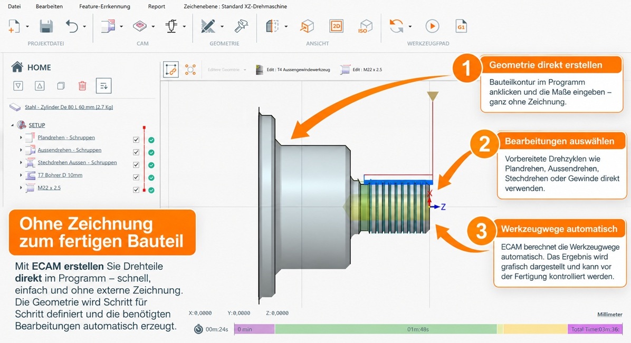Open the Datei menu

pos(14,6)
